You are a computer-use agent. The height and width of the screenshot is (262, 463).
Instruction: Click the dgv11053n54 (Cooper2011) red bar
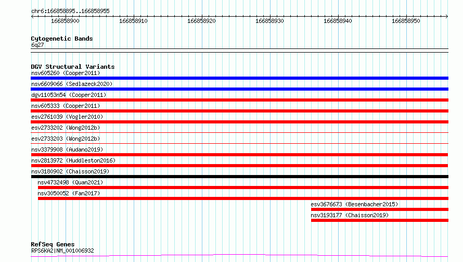click(239, 100)
